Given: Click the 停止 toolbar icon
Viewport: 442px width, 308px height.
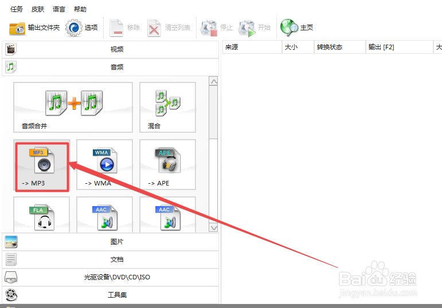Looking at the screenshot, I should (209, 28).
